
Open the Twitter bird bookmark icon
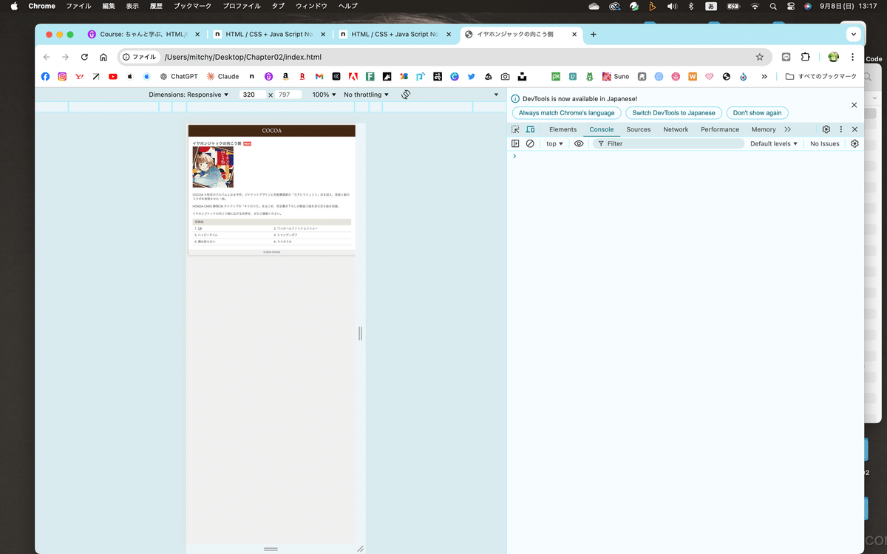471,76
